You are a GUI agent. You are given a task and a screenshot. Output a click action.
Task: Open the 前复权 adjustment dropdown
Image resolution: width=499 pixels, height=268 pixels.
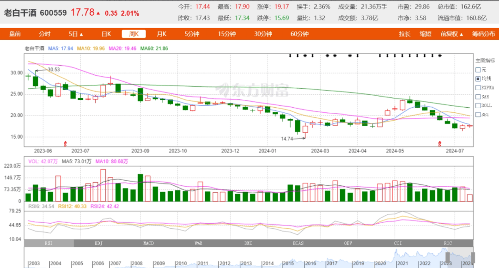pyautogui.click(x=451, y=34)
